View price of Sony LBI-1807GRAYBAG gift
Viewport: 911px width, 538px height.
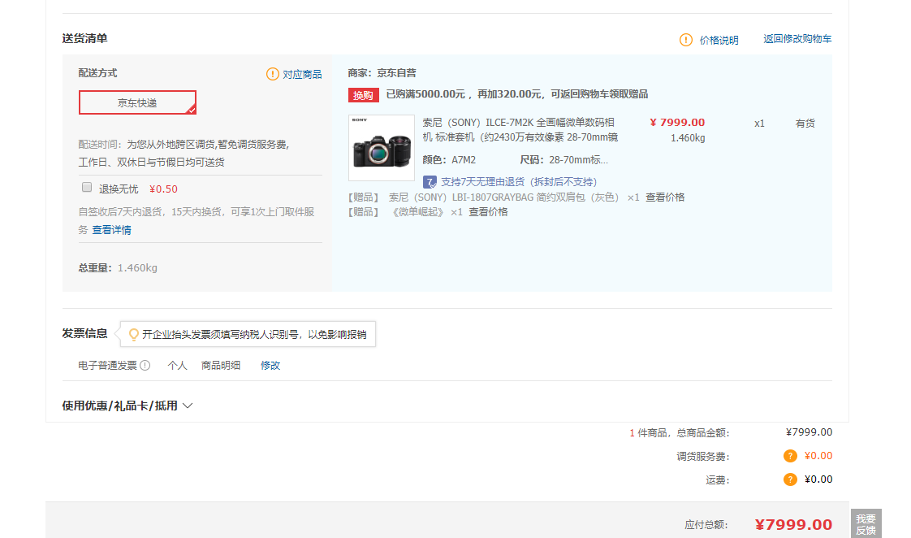(x=665, y=197)
